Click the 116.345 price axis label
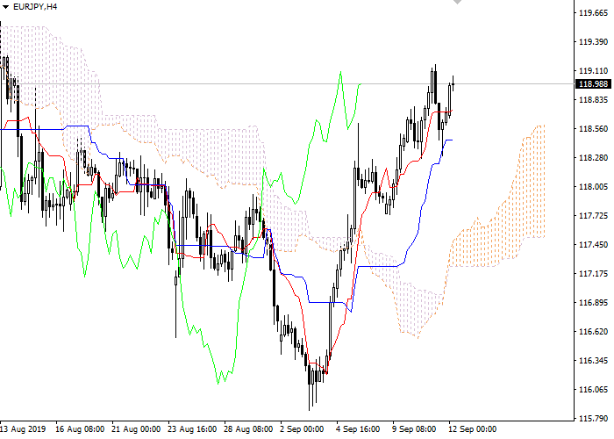This screenshot has height=439, width=614. tap(593, 361)
